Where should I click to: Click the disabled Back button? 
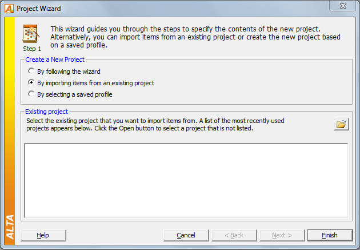[x=234, y=235]
